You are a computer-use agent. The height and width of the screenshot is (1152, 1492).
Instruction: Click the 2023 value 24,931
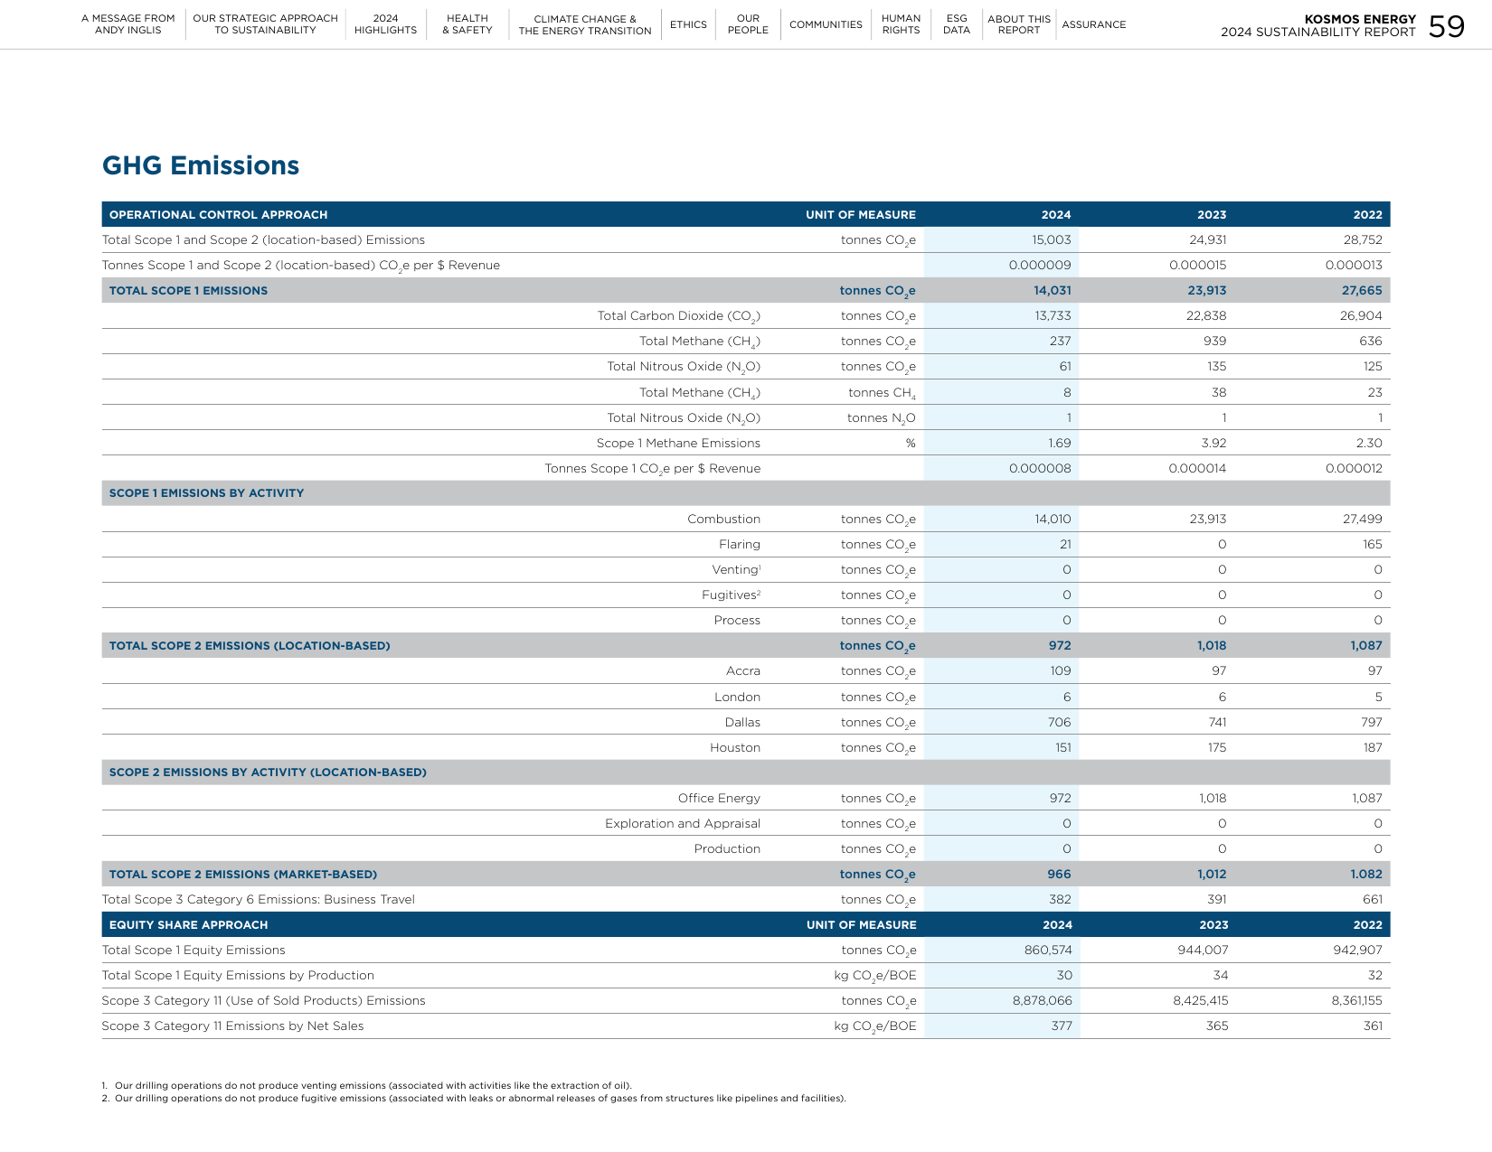(x=1208, y=240)
